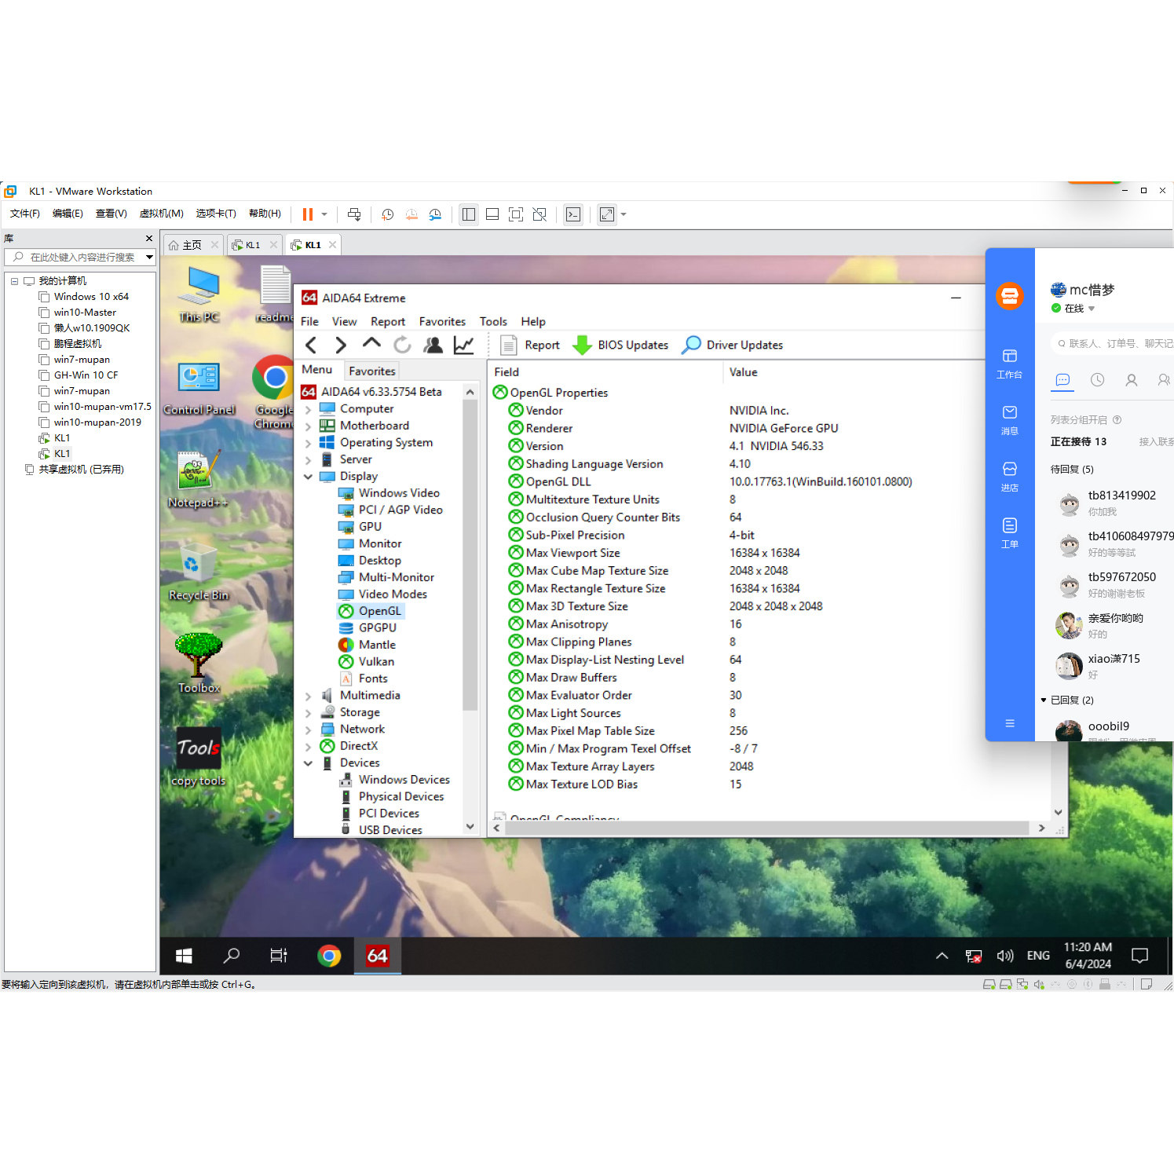Open 消息 in the chat sidebar

pyautogui.click(x=1010, y=421)
